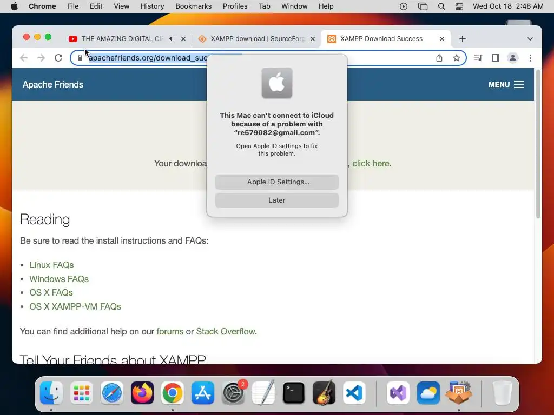Go forward in browser history
The image size is (554, 415).
tap(41, 58)
